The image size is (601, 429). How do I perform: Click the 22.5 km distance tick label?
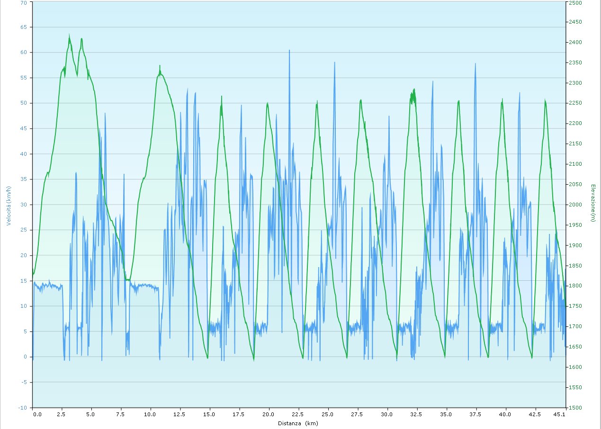click(298, 414)
